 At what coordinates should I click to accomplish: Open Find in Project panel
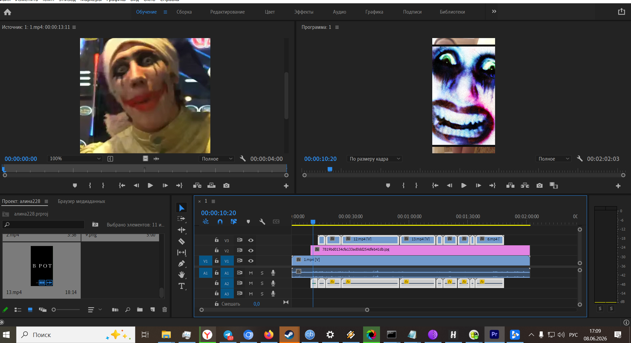coord(128,310)
